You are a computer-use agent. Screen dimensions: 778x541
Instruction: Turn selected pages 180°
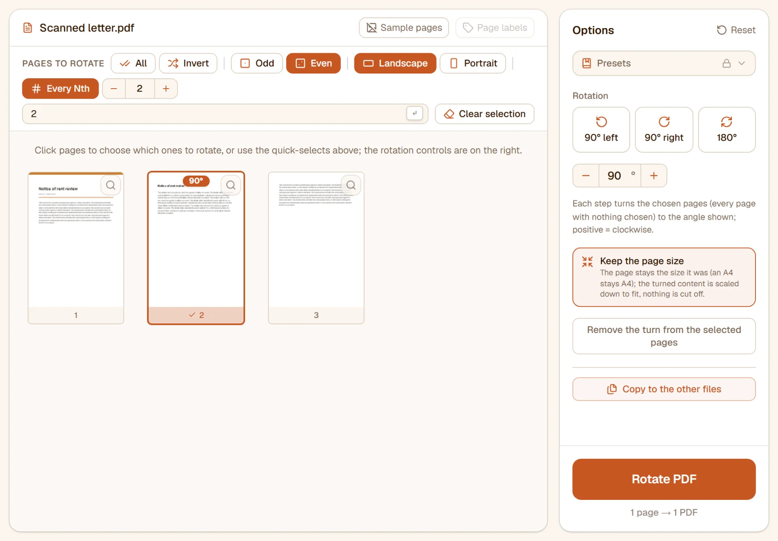pyautogui.click(x=727, y=130)
